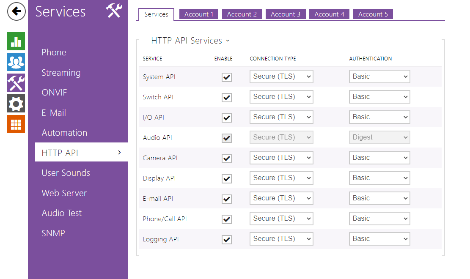Open the green bar chart Status icon
470x279 pixels.
(16, 41)
